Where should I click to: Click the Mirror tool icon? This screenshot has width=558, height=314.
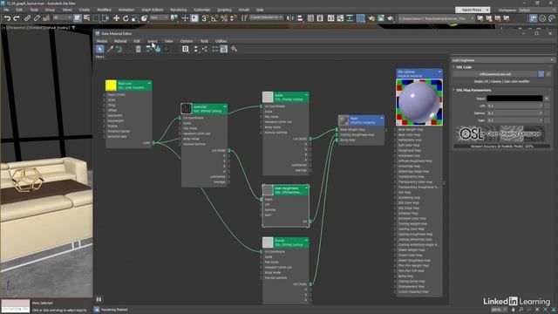[290, 17]
